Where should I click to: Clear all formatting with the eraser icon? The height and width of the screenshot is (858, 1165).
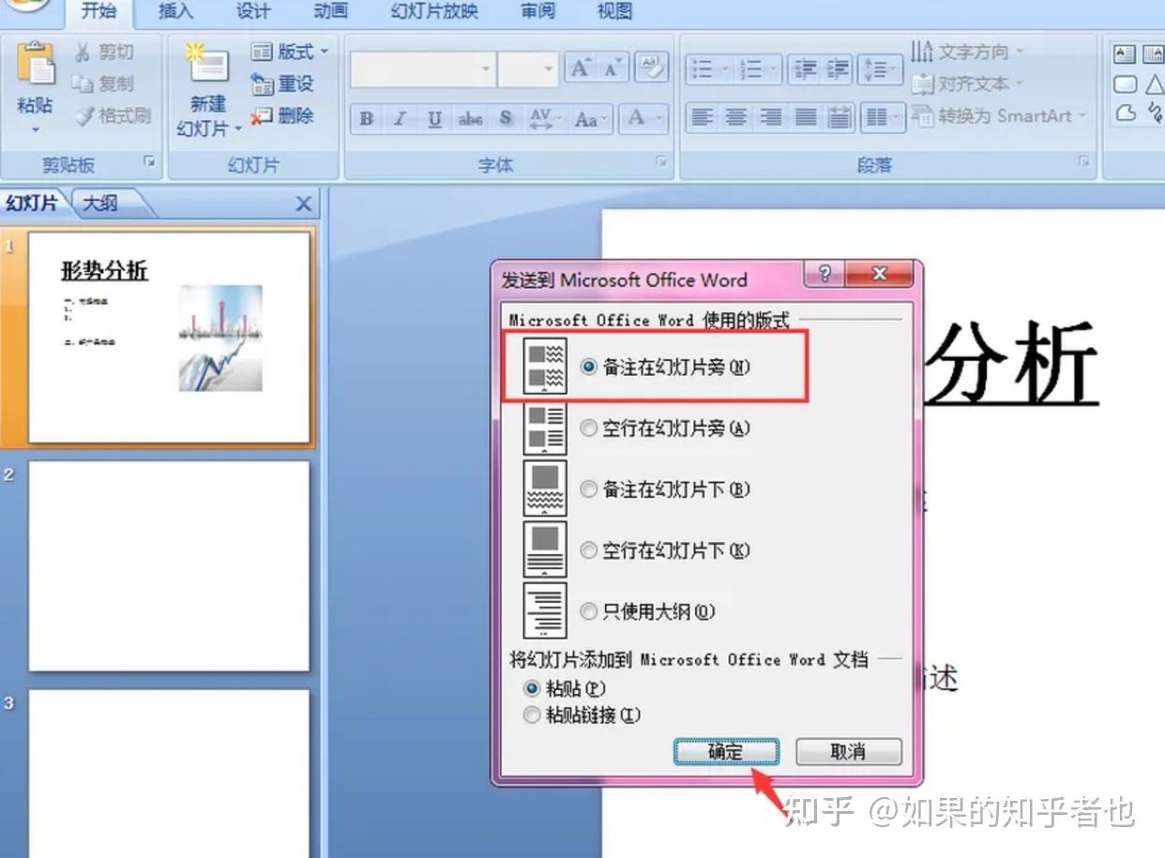(651, 68)
